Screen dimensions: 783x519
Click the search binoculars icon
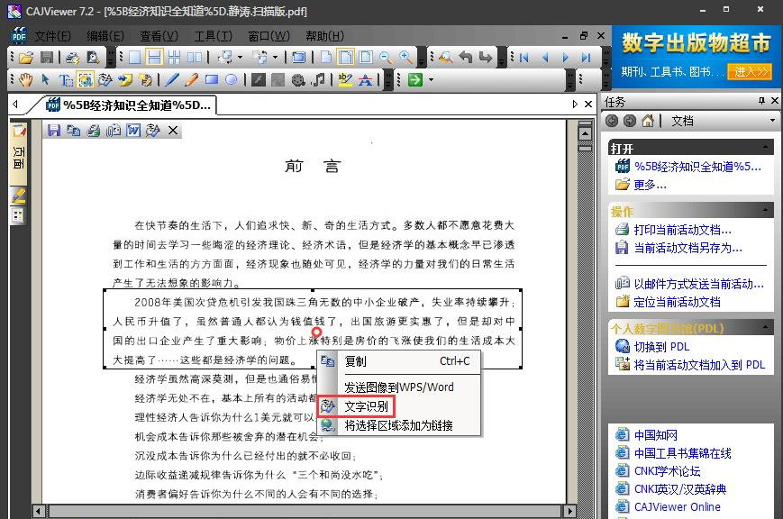[x=446, y=58]
